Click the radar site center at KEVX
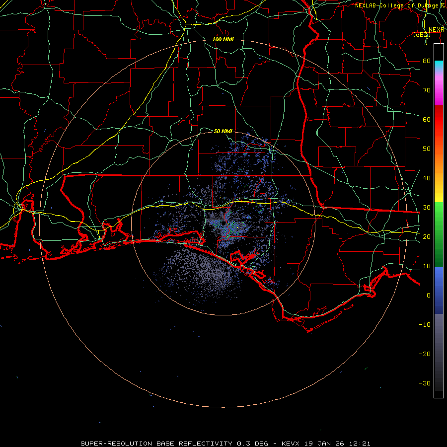This screenshot has width=447, height=447. coord(223,223)
